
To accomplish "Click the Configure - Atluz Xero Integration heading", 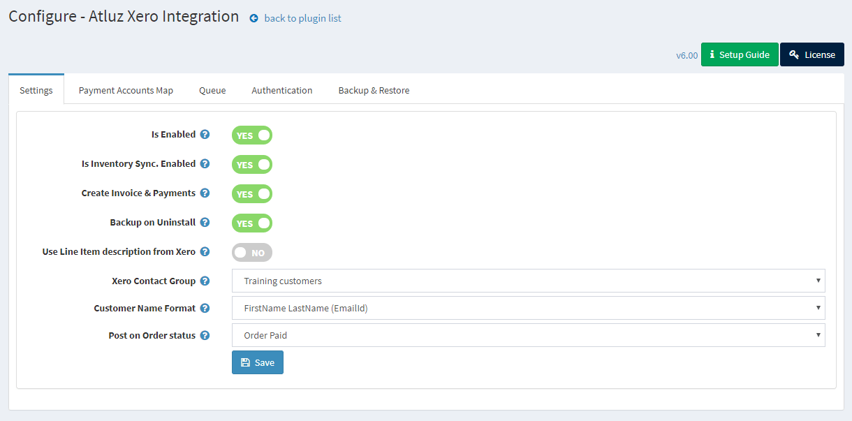I will pyautogui.click(x=124, y=16).
